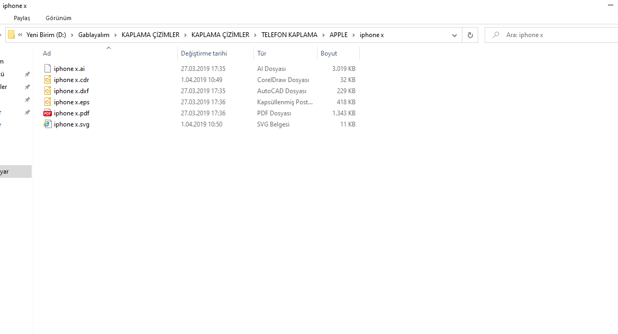
Task: Refresh the folder with the reload button
Action: 470,35
